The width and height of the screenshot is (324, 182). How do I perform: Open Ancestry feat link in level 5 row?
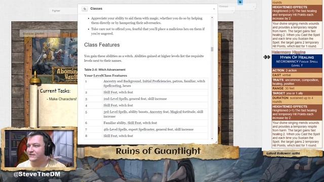tap(159, 112)
